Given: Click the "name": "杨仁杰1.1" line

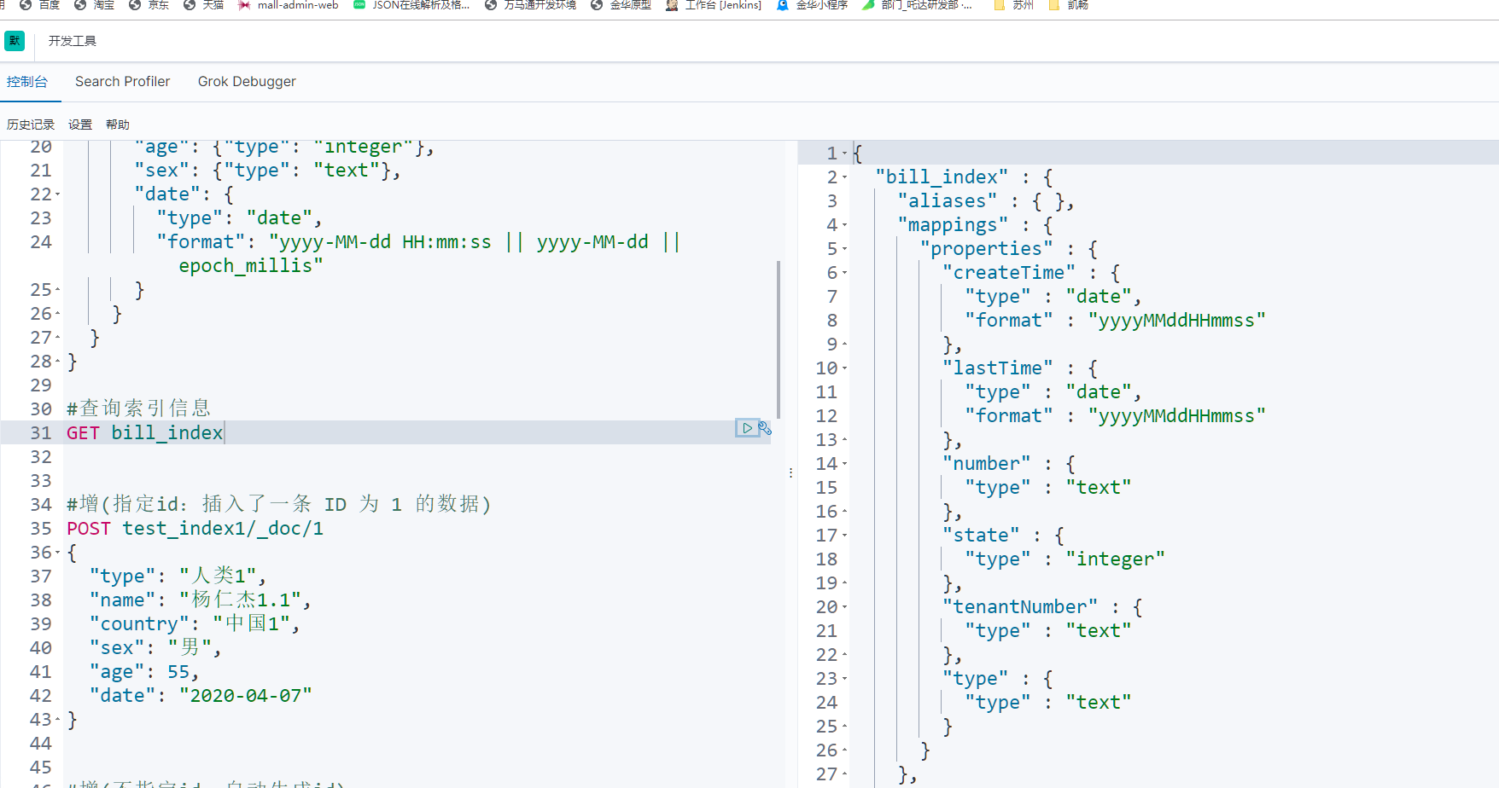Looking at the screenshot, I should point(201,600).
